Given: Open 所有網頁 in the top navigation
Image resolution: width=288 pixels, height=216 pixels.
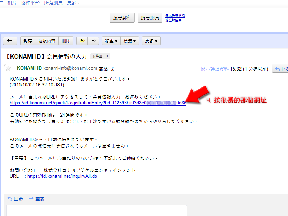Looking at the screenshot, I should tap(53, 3).
